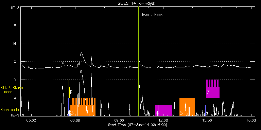The height and width of the screenshot is (130, 261).
Task: Click the 06:00 time axis label
Action: [75, 121]
